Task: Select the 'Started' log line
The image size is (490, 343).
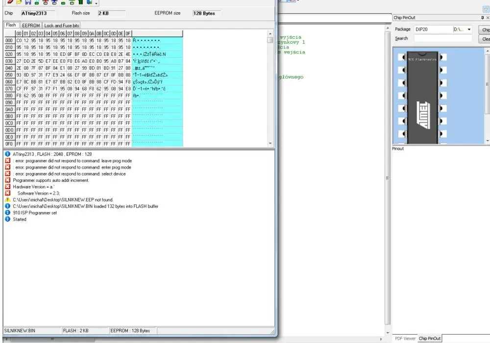Action: (x=20, y=220)
